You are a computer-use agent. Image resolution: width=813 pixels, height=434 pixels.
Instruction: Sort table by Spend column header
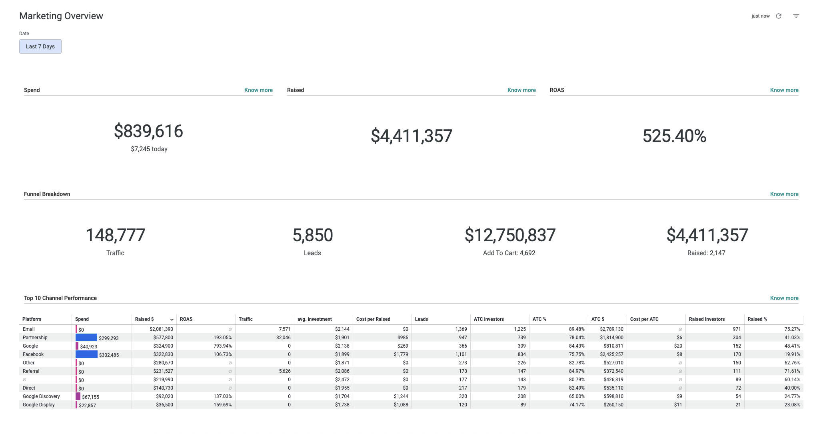(x=82, y=319)
